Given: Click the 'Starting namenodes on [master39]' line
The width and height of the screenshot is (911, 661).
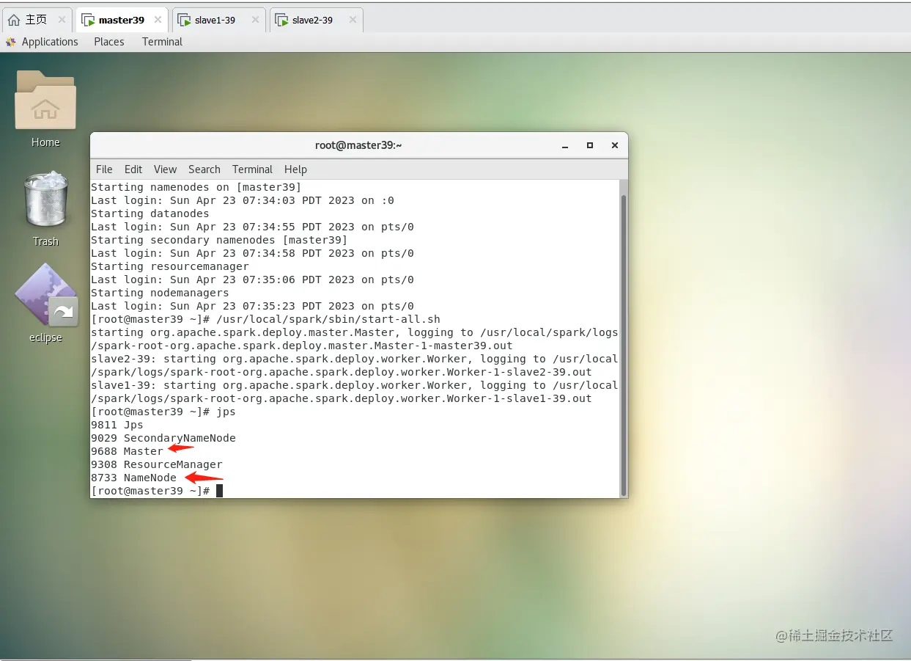Looking at the screenshot, I should coord(196,187).
